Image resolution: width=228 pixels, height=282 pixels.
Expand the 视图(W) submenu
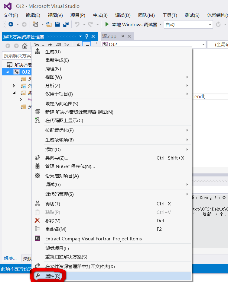pyautogui.click(x=112, y=77)
